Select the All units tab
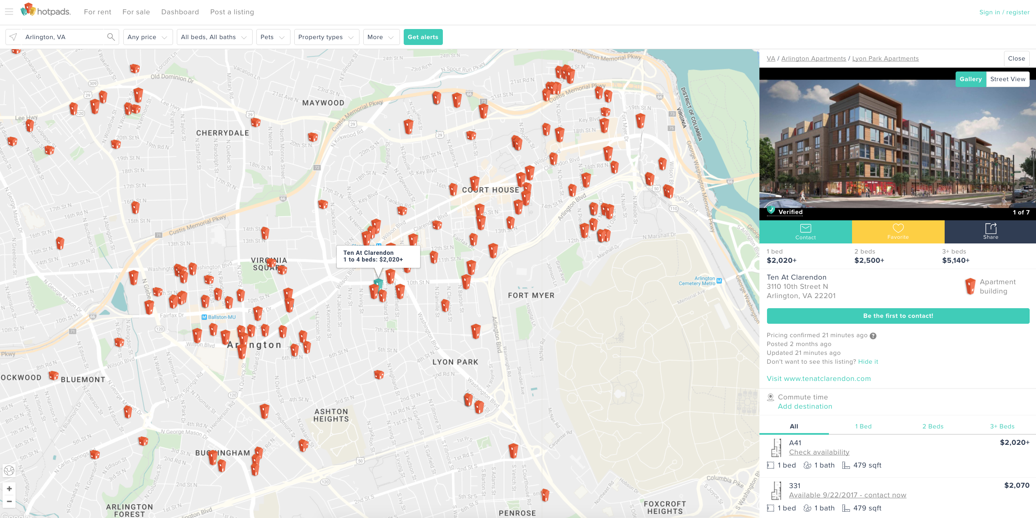Viewport: 1036px width, 518px height. [794, 426]
